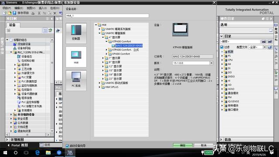279x157 pixels.
Task: Expand SIMATIC 移动式面板 node
Action: pyautogui.click(x=99, y=83)
